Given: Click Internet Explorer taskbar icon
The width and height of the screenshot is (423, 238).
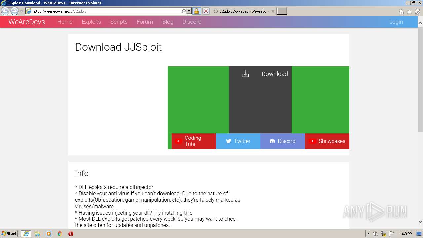Looking at the screenshot, I should (26, 234).
